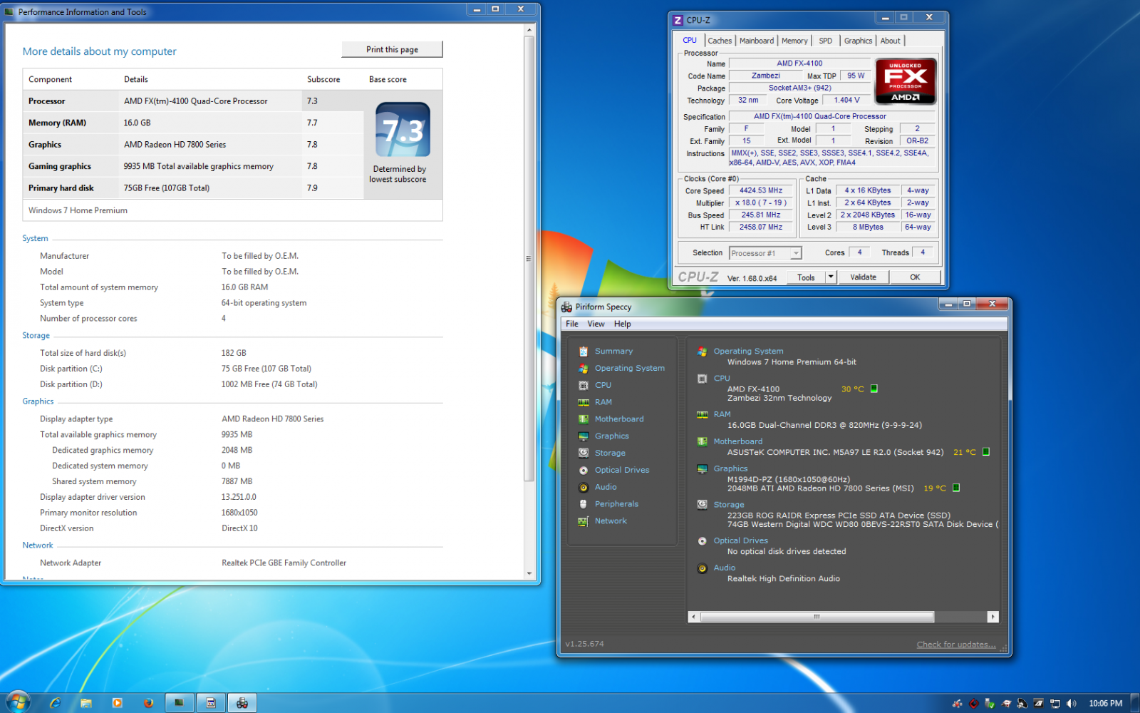Open Storage in the Speccy sidebar

(610, 453)
